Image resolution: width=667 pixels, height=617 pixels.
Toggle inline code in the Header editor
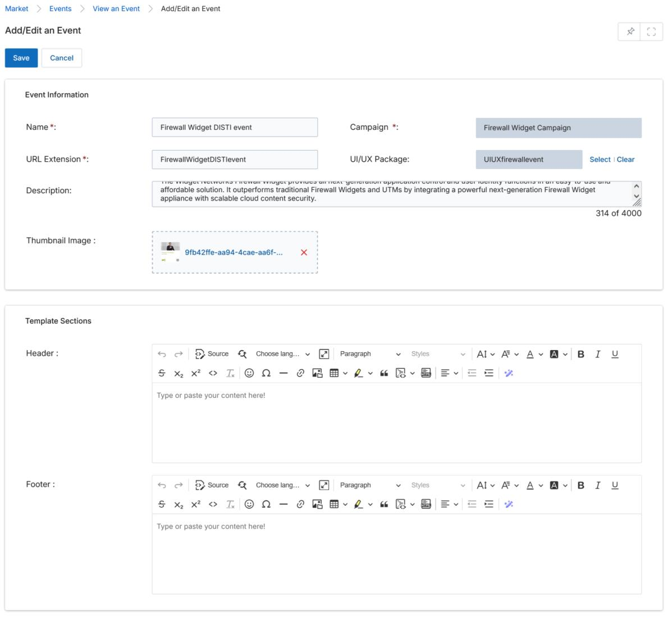pos(213,374)
